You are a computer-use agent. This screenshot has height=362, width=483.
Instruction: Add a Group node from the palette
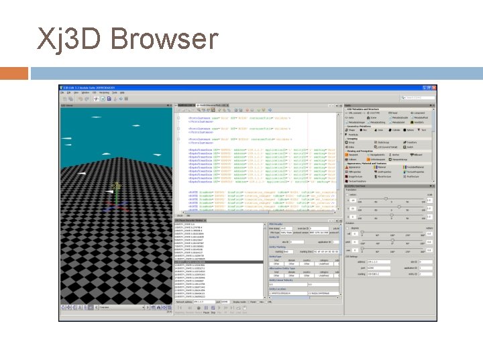click(350, 143)
